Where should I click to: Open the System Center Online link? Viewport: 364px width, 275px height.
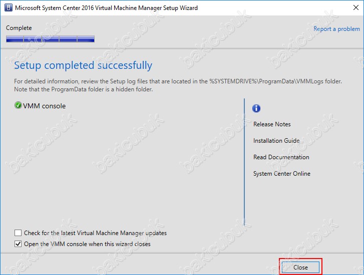(x=281, y=174)
